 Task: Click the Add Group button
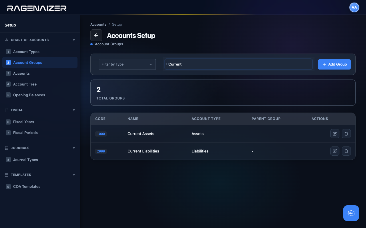334,64
